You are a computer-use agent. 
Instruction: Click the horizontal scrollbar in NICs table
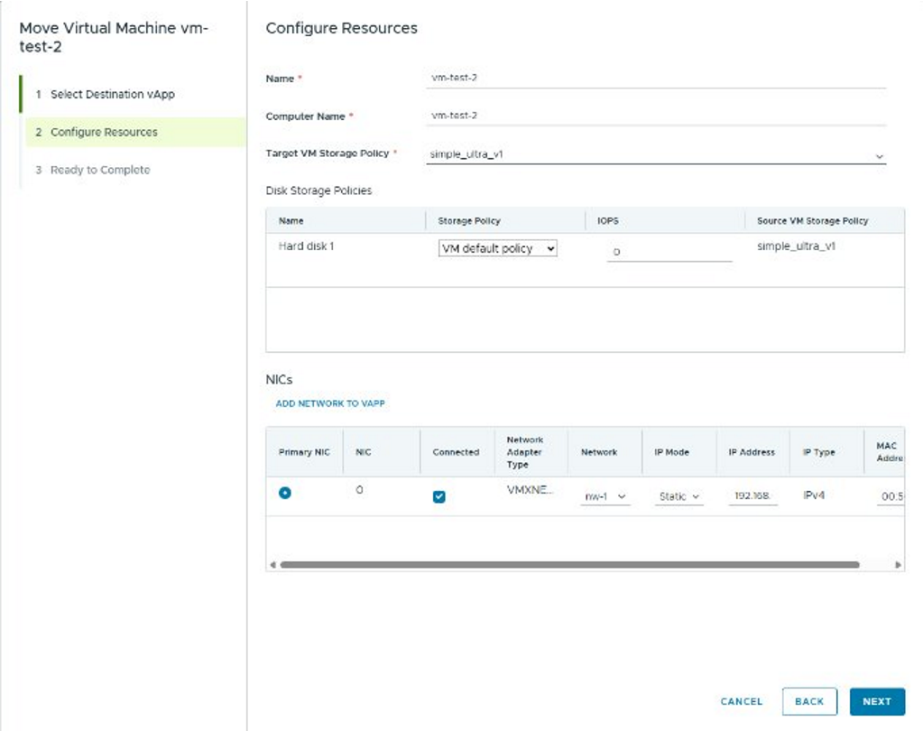568,565
